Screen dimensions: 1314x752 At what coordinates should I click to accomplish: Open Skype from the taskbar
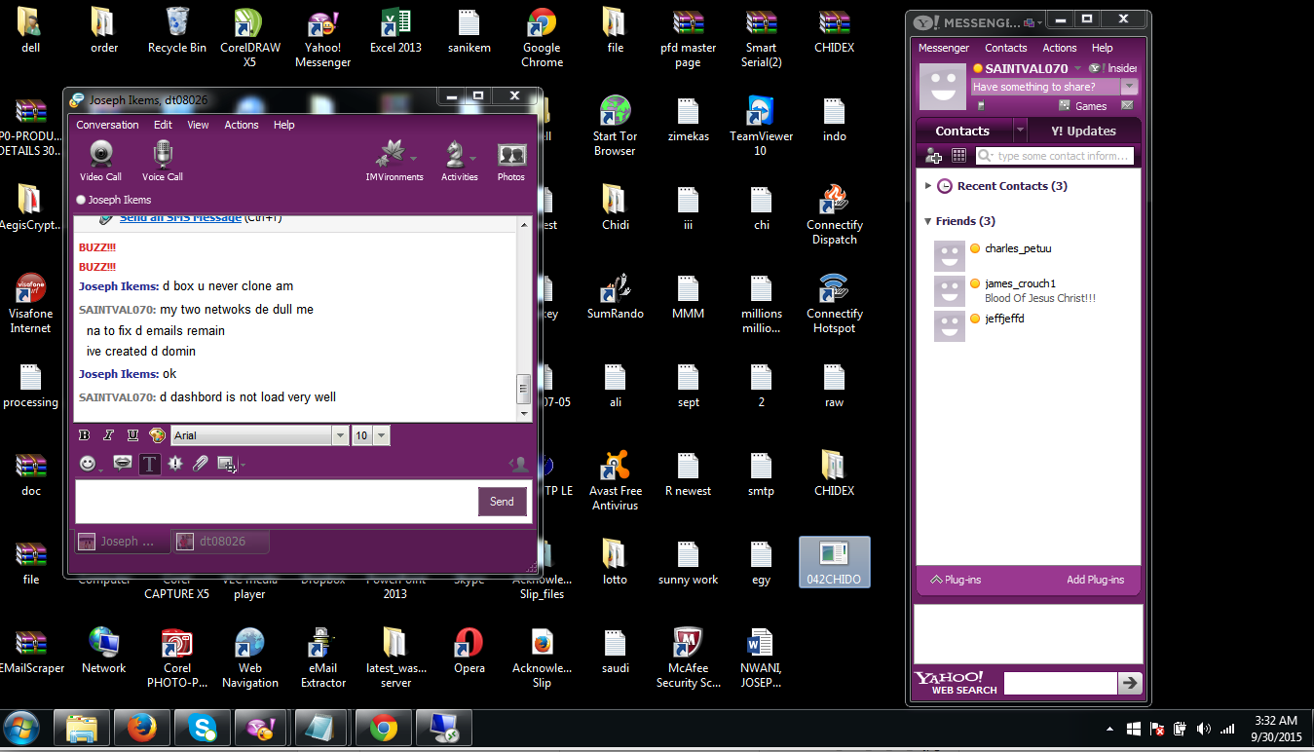point(204,728)
